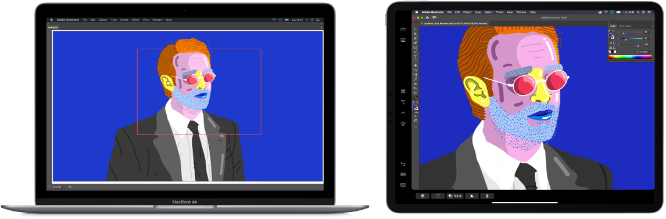The image size is (666, 219).
Task: Tap the Command key in iPad sidebar
Action: point(403,91)
